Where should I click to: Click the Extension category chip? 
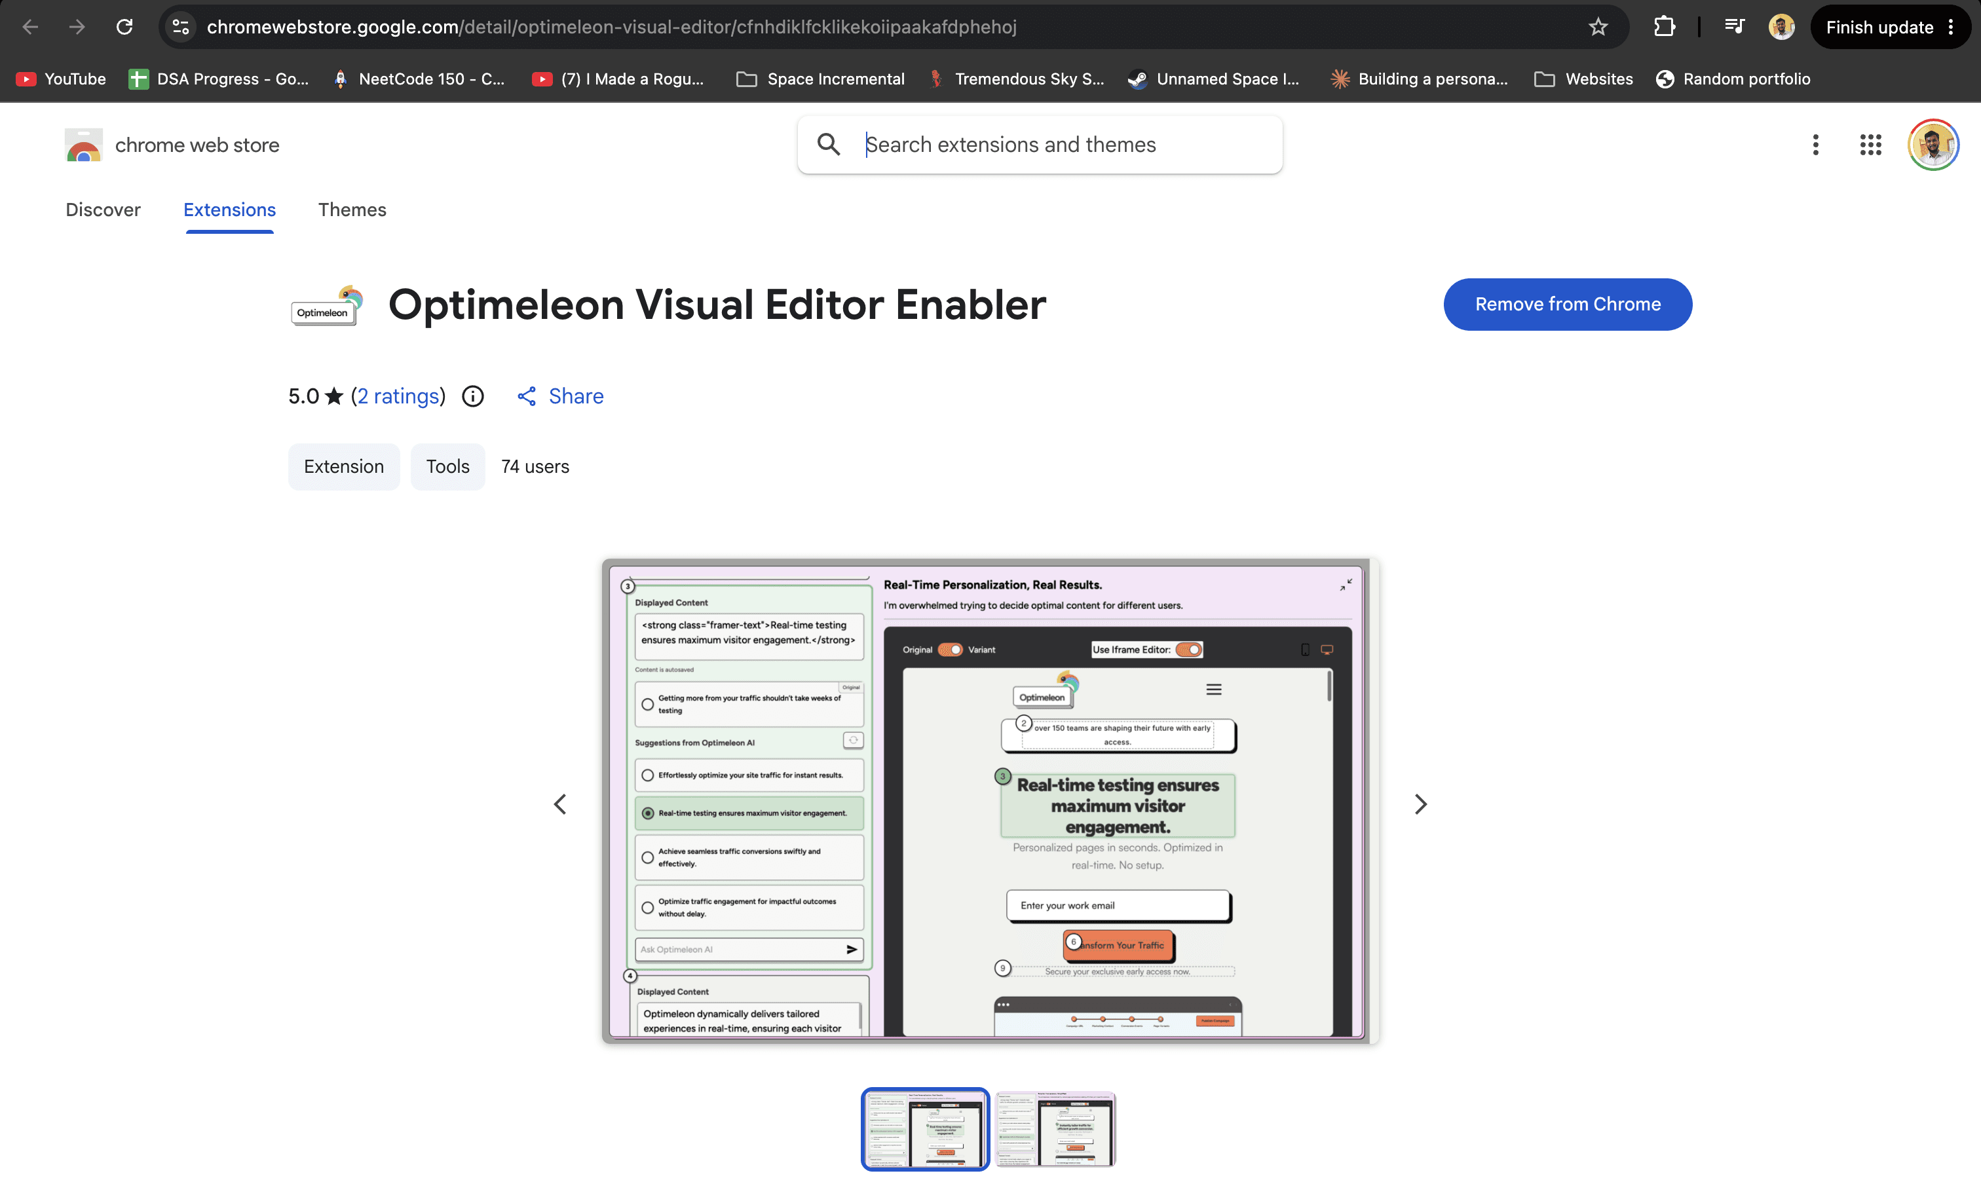click(x=344, y=467)
